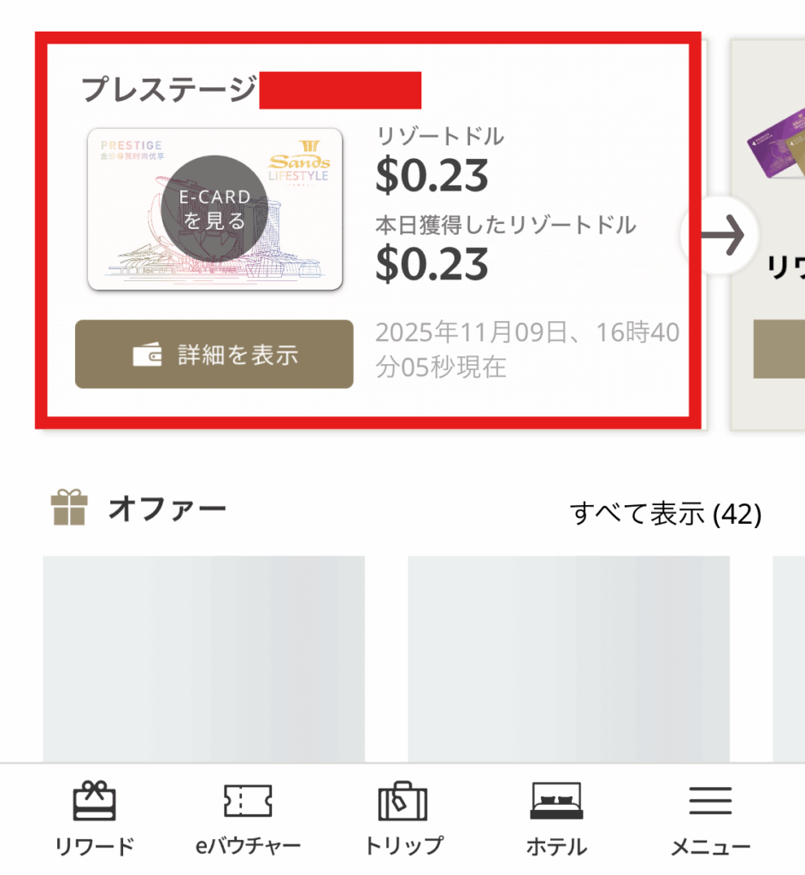Tap the リワード gift card icon

pos(94,802)
